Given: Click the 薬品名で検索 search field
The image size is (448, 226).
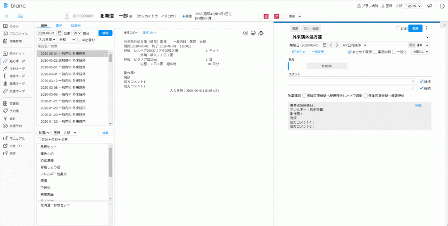Looking at the screenshot, I should [66, 46].
